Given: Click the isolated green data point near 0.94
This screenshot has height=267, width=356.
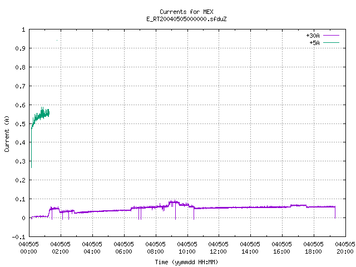Looking at the screenshot, I should click(x=57, y=41).
